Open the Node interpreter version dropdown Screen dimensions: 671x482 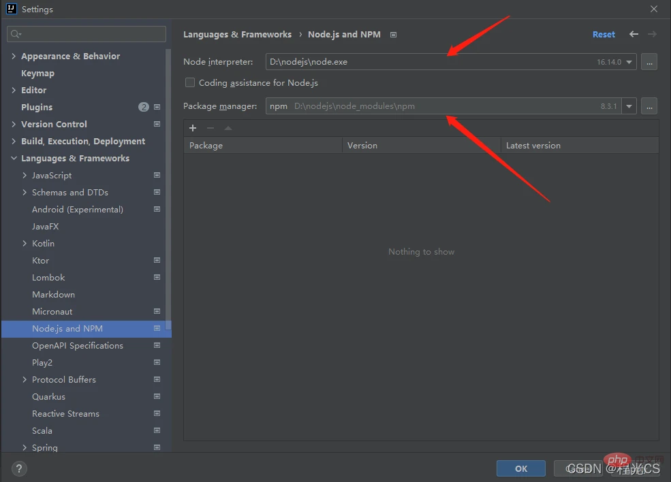coord(629,62)
